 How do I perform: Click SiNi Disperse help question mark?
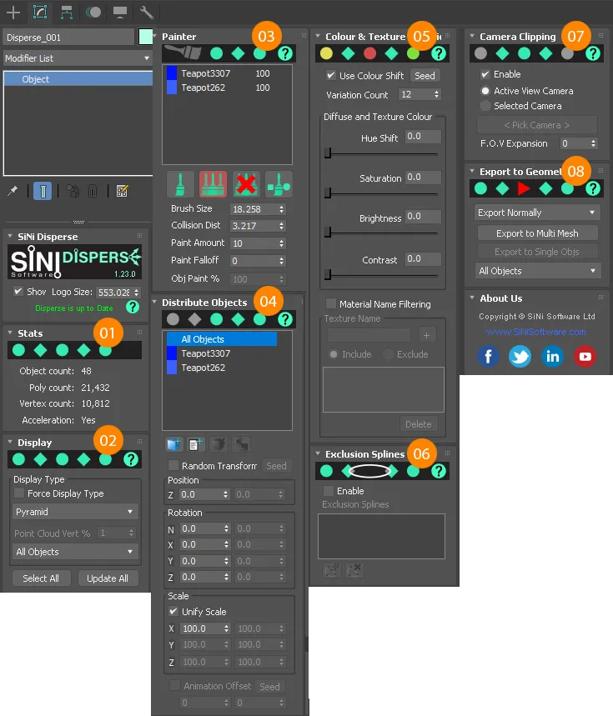133,307
